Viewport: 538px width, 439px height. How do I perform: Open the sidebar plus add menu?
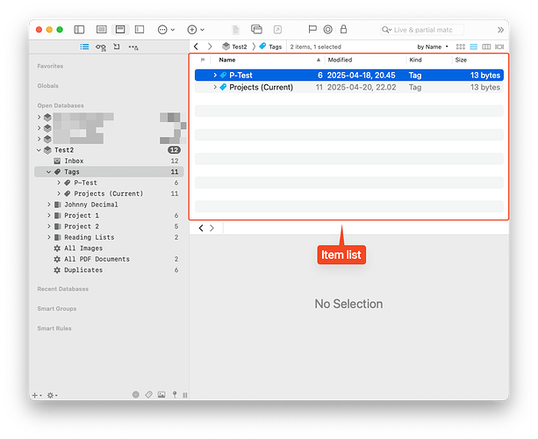(x=36, y=395)
